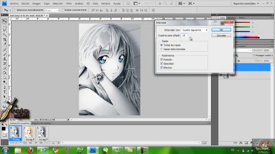The width and height of the screenshot is (275, 154).
Task: Go to the first animation frame
Action: click(x=25, y=143)
